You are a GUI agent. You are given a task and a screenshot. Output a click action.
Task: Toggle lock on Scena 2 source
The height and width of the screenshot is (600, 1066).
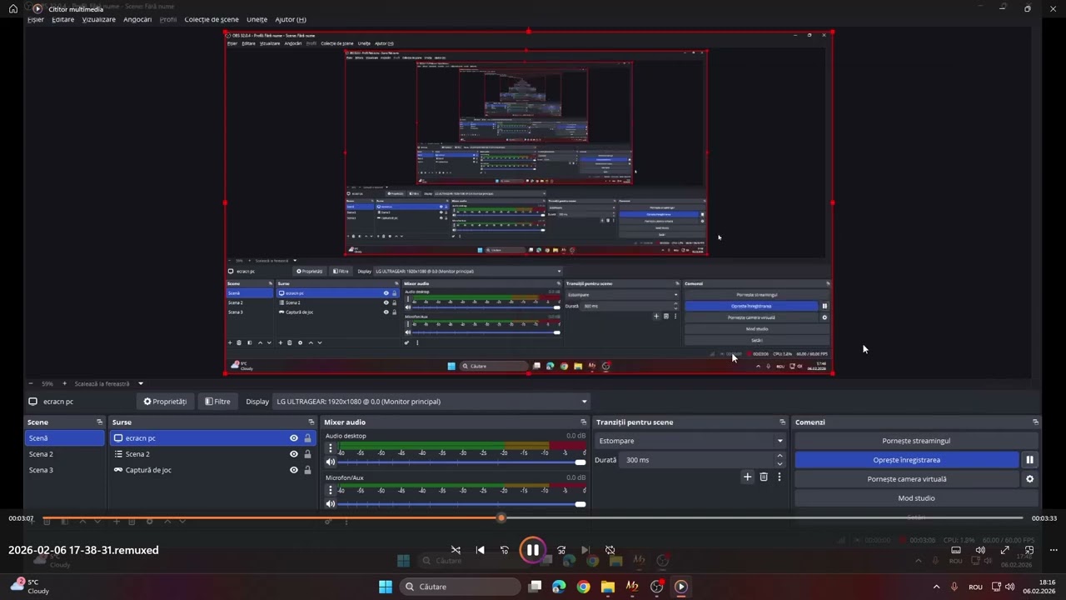[307, 454]
